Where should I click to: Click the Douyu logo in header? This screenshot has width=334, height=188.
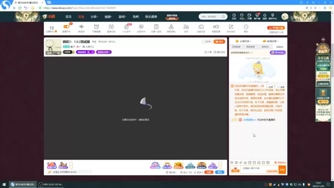(49, 16)
